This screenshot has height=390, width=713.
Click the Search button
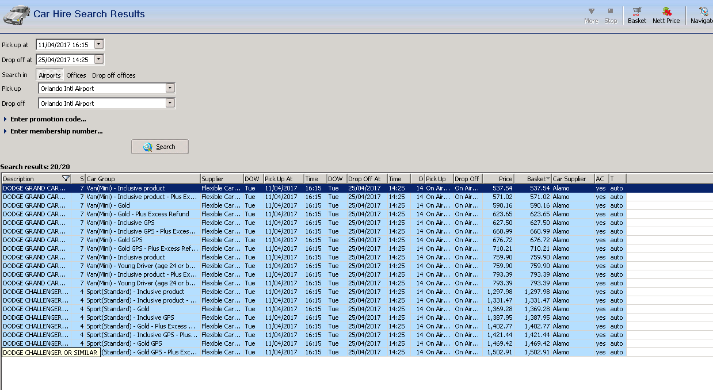(x=160, y=147)
